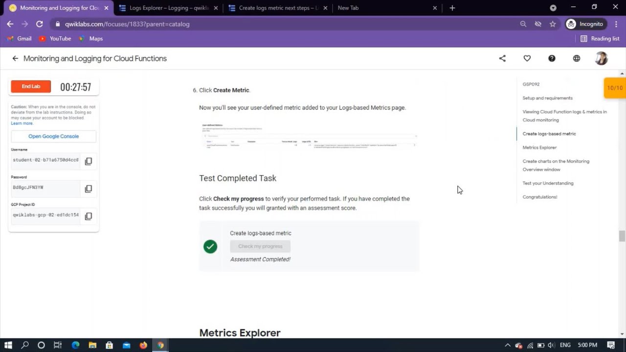
Task: Open Microsoft Store from the taskbar
Action: [110, 345]
